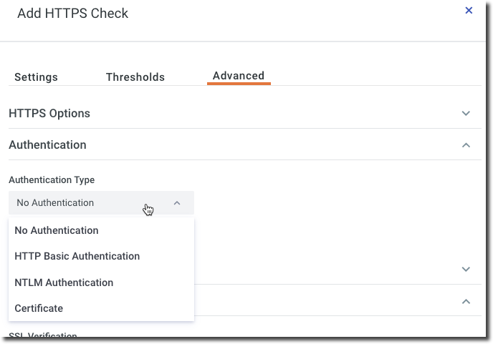Expand HTTPS Options using its chevron
Viewport: 493px width, 344px height.
[x=466, y=114]
